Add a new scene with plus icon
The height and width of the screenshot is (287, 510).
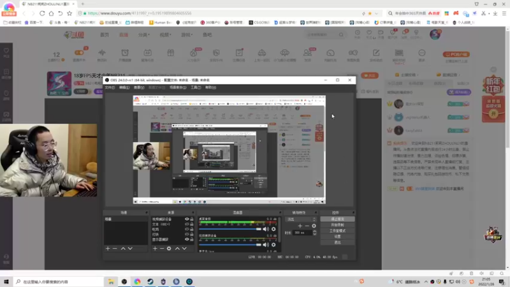[x=108, y=249]
